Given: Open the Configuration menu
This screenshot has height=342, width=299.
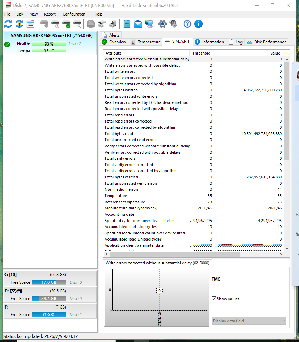Looking at the screenshot, I should pyautogui.click(x=74, y=14).
